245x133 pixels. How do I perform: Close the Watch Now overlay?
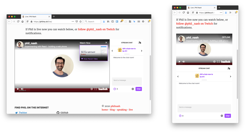pyautogui.click(x=106, y=43)
